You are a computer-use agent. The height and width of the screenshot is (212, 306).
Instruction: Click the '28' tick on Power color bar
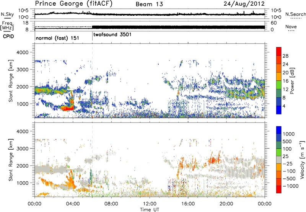[x=285, y=56]
